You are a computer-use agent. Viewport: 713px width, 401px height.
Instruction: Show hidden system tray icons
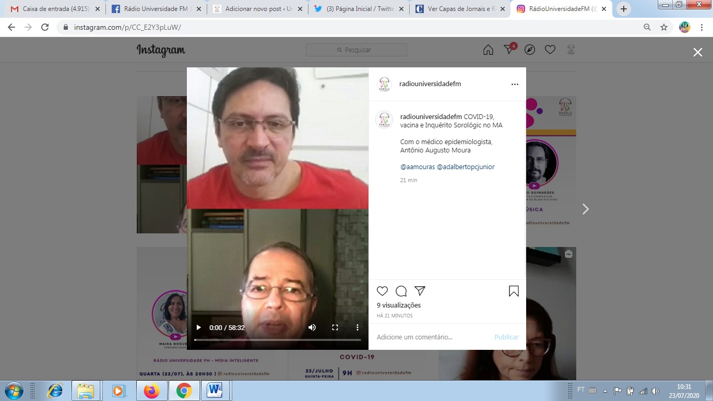(605, 391)
